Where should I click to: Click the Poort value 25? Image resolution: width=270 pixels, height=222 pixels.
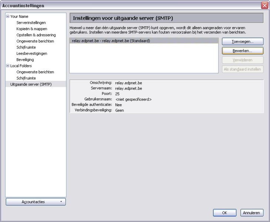coord(117,94)
